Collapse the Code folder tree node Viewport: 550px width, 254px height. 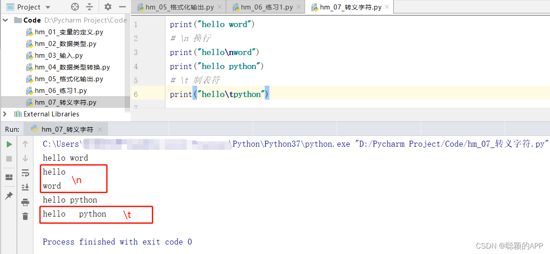click(x=6, y=20)
